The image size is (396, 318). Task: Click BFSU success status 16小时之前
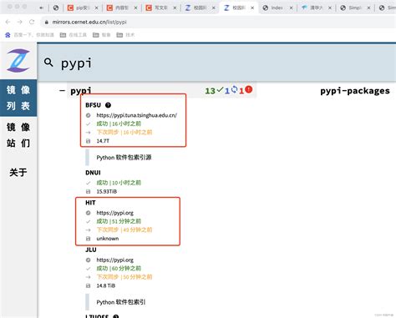(x=119, y=124)
